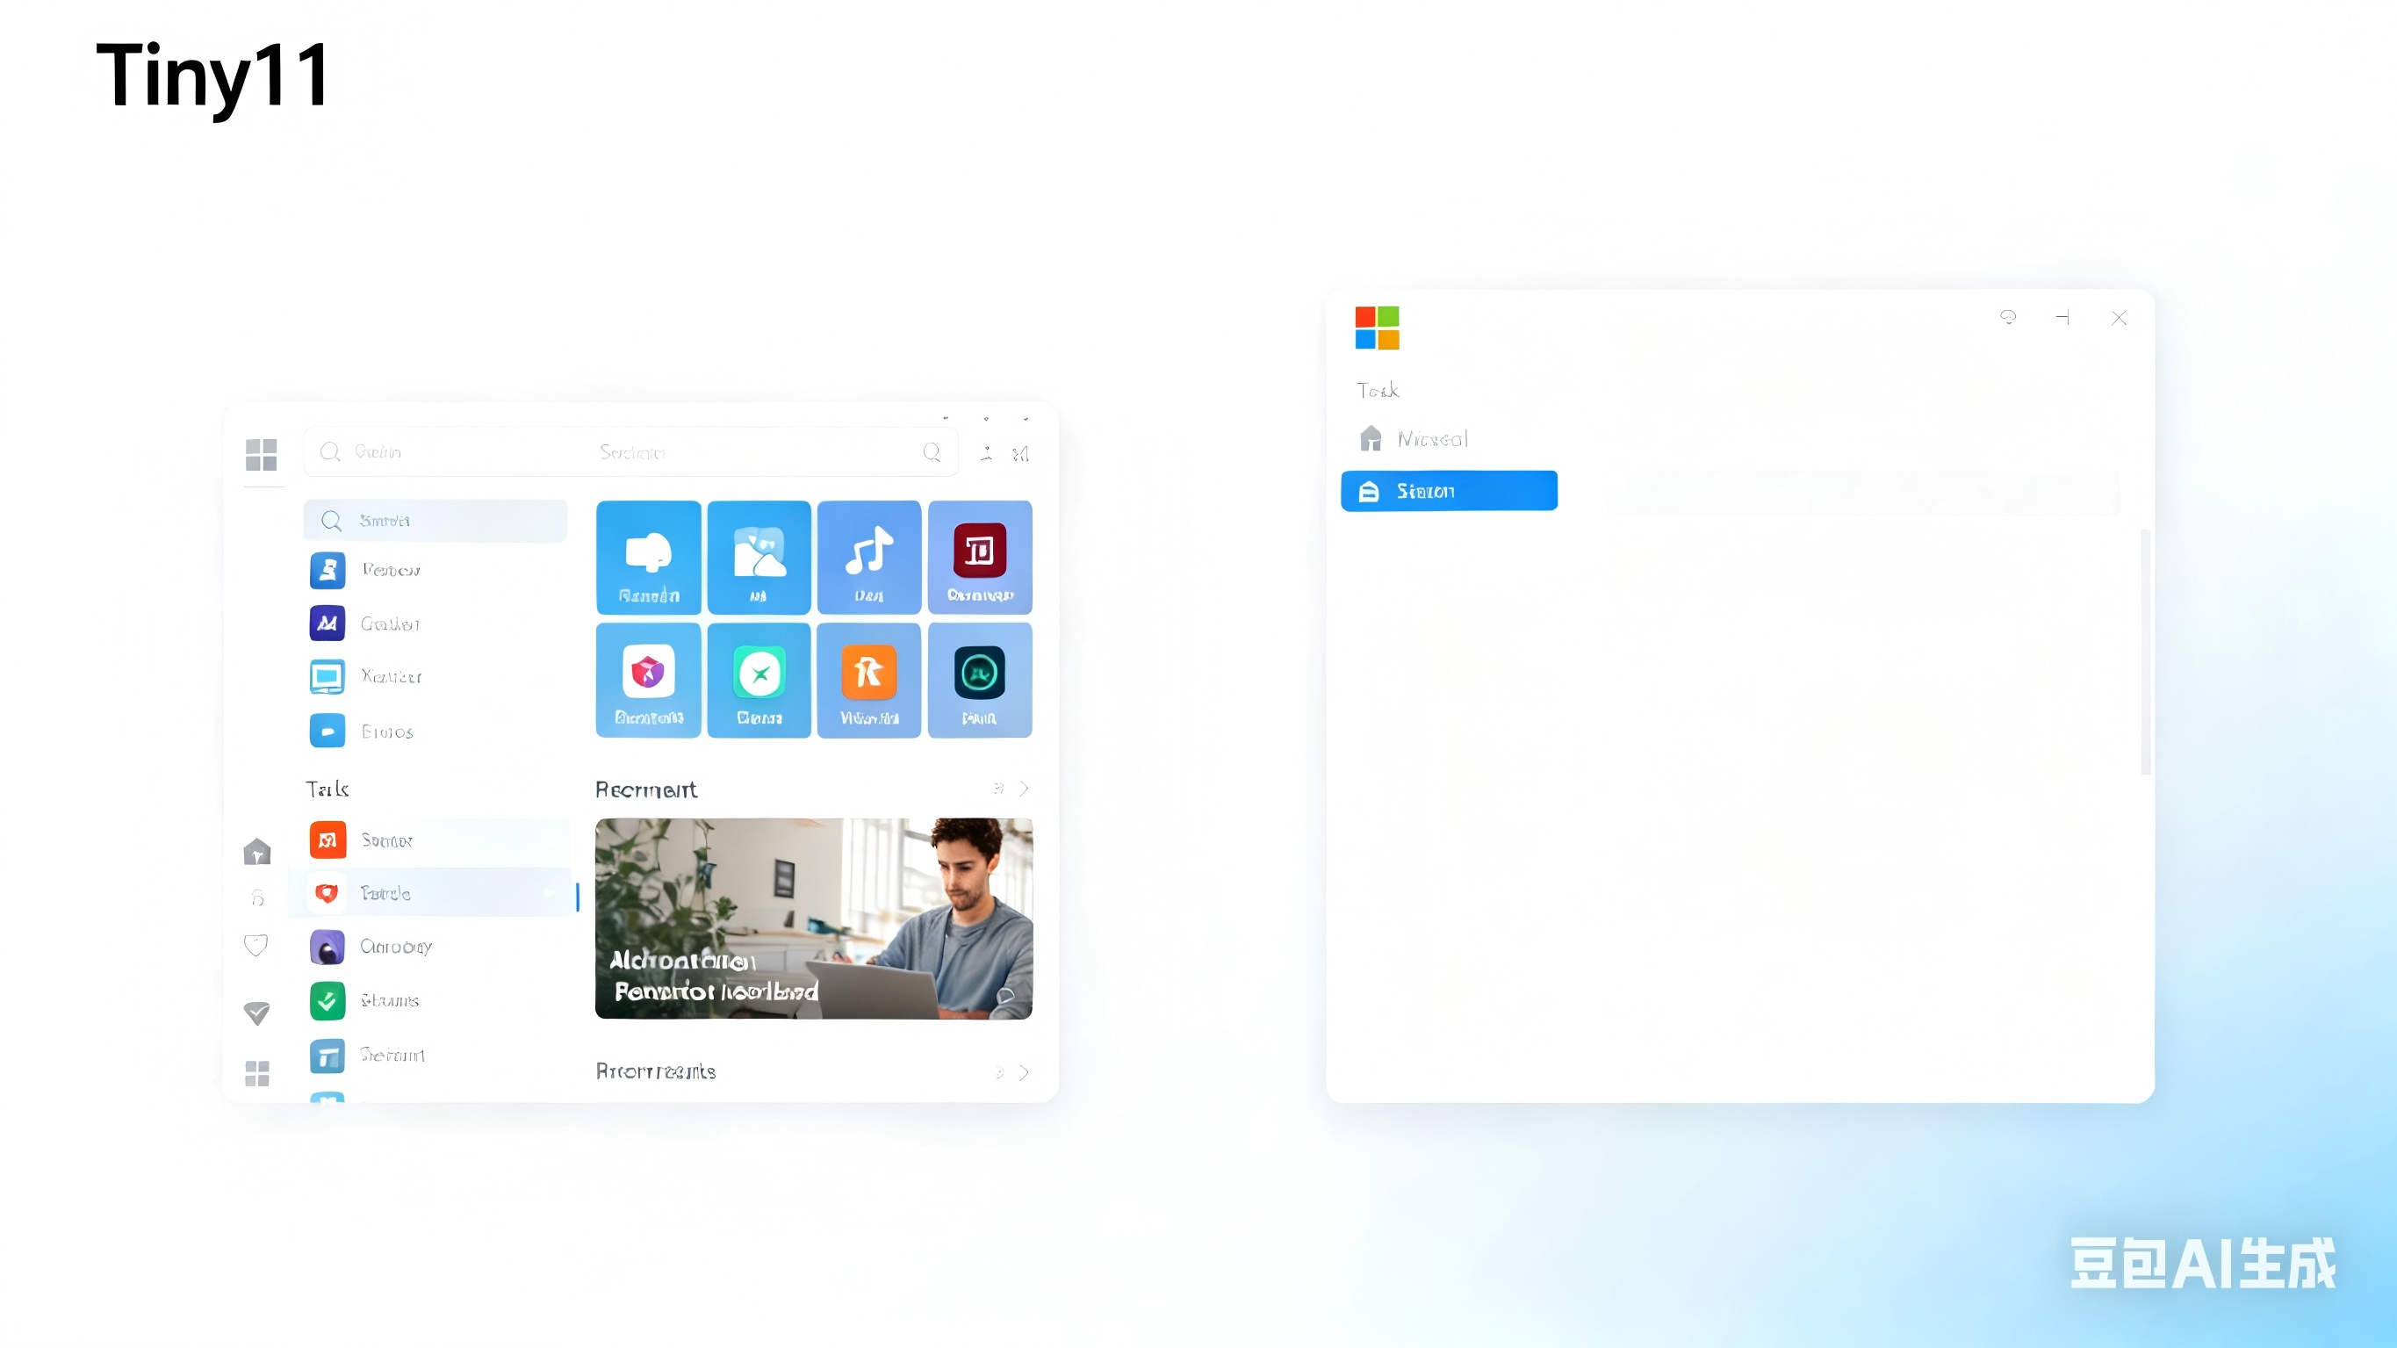This screenshot has width=2397, height=1348.
Task: Click the small icon beside bottom section chevron
Action: pyautogui.click(x=998, y=1072)
